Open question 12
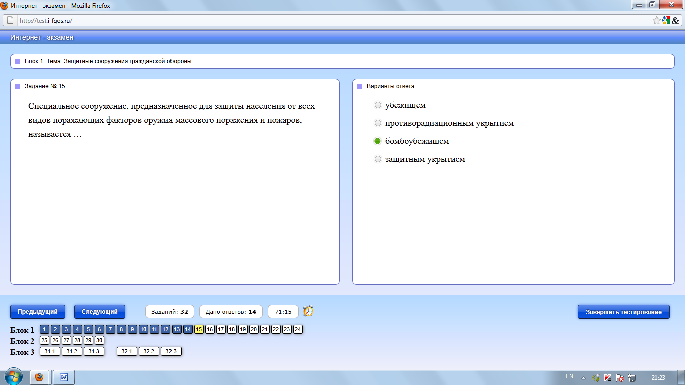 pyautogui.click(x=165, y=329)
